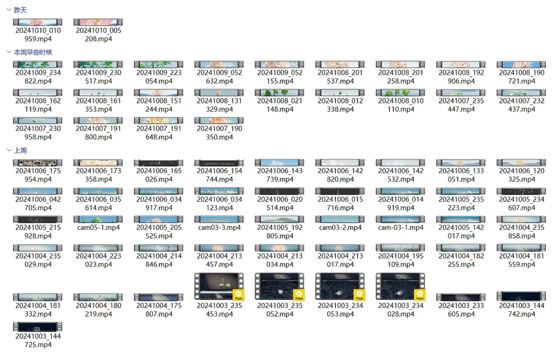This screenshot has width=554, height=361.
Task: Click file name 20241004_195109.mp4
Action: pyautogui.click(x=400, y=260)
